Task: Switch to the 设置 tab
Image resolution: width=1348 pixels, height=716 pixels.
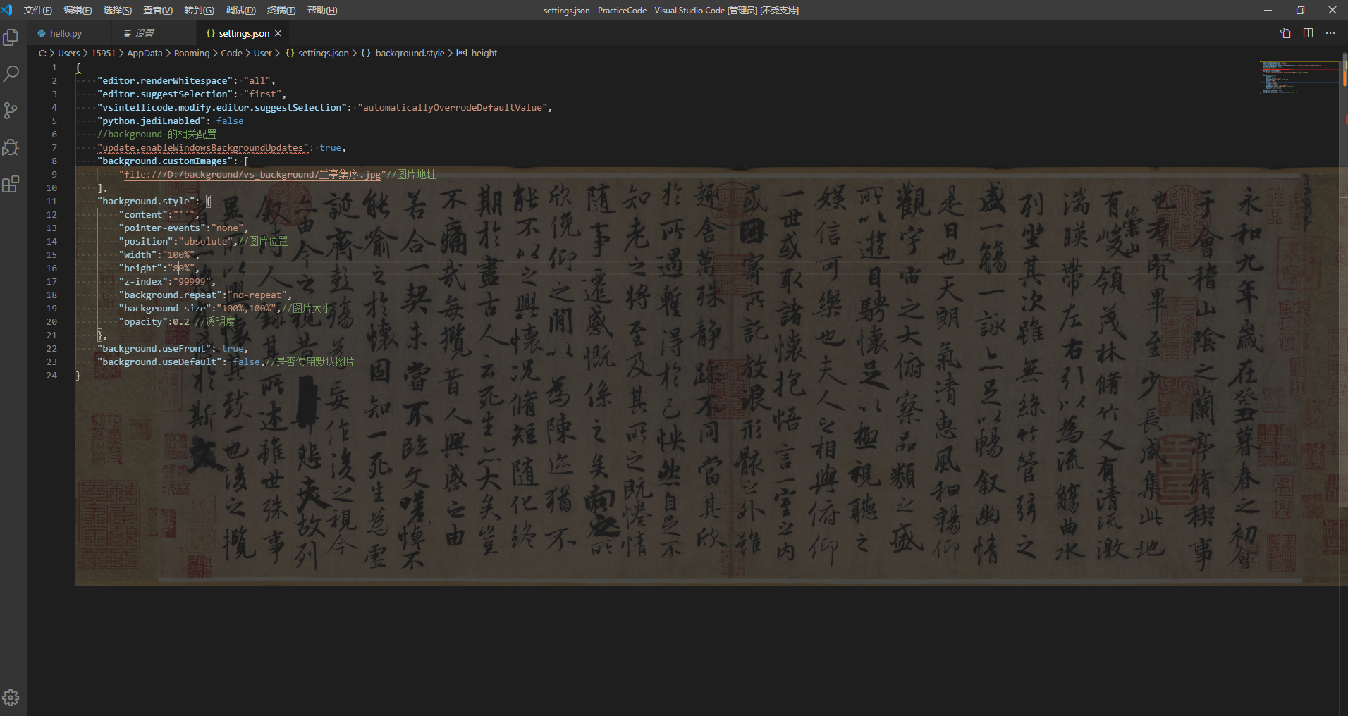Action: 146,33
